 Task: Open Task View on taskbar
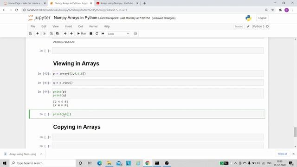coord(90,163)
